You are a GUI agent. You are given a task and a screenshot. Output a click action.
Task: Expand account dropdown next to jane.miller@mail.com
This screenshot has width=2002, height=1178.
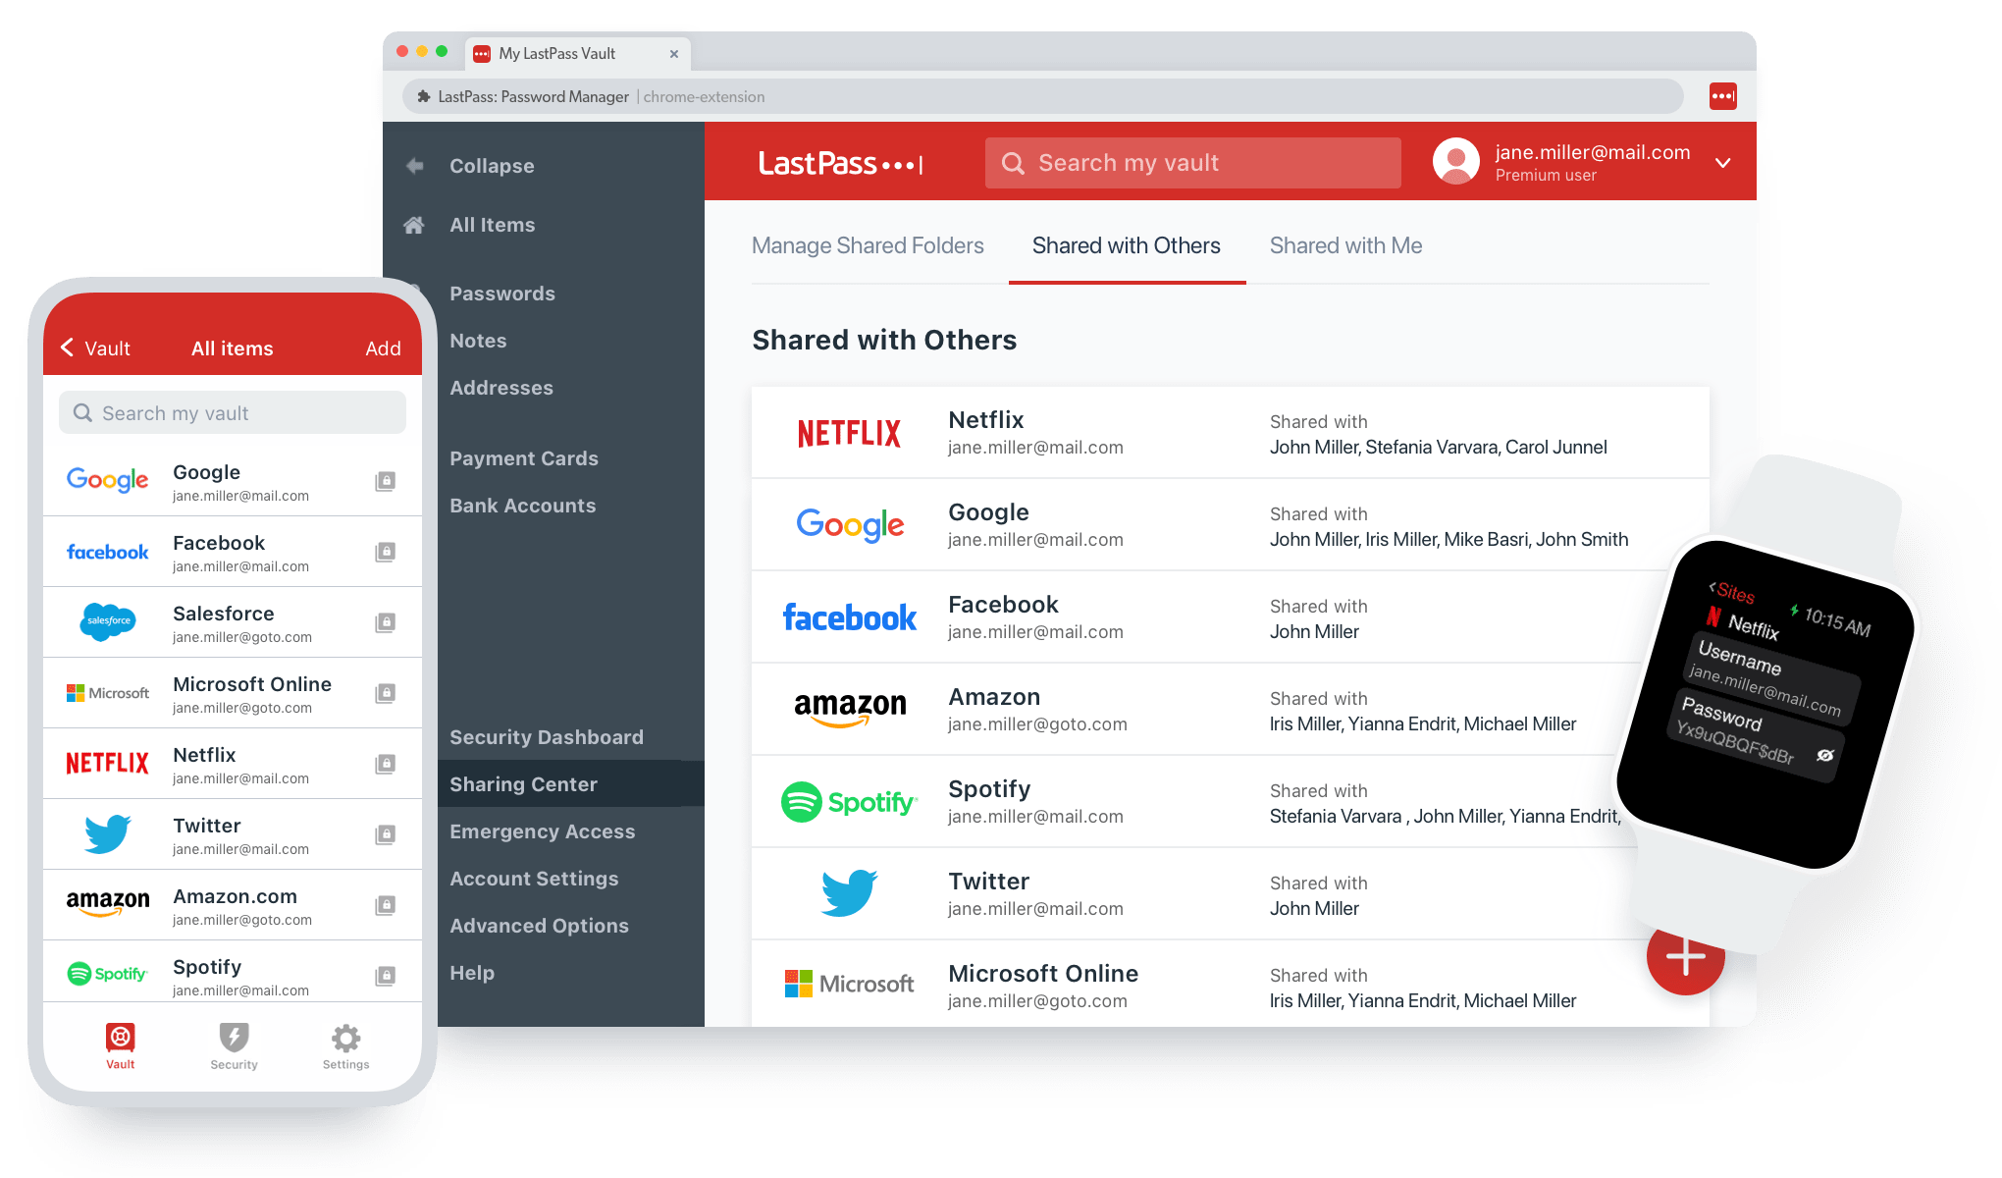tap(1722, 163)
